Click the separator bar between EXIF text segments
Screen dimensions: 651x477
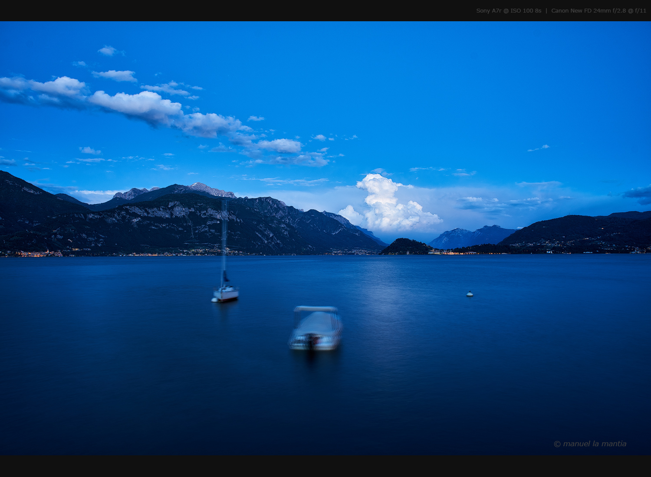coord(546,10)
